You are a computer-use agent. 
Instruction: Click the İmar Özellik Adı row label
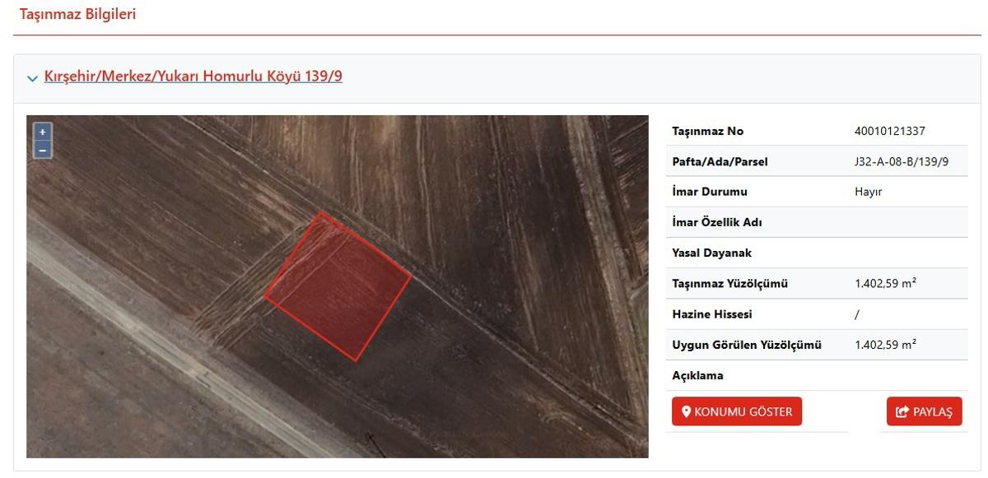(x=717, y=222)
